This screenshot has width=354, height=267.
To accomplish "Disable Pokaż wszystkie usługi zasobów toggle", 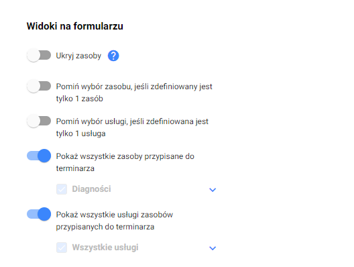I will click(39, 214).
